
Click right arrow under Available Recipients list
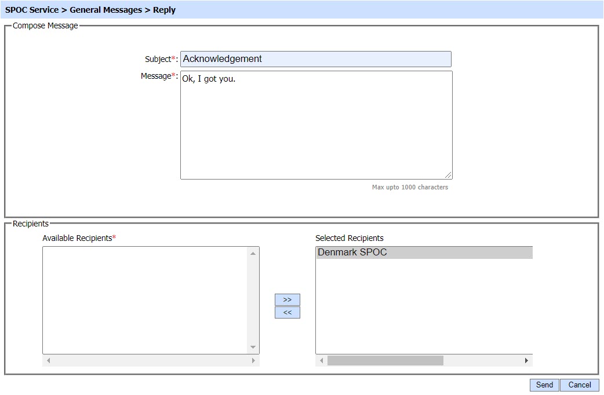click(253, 361)
